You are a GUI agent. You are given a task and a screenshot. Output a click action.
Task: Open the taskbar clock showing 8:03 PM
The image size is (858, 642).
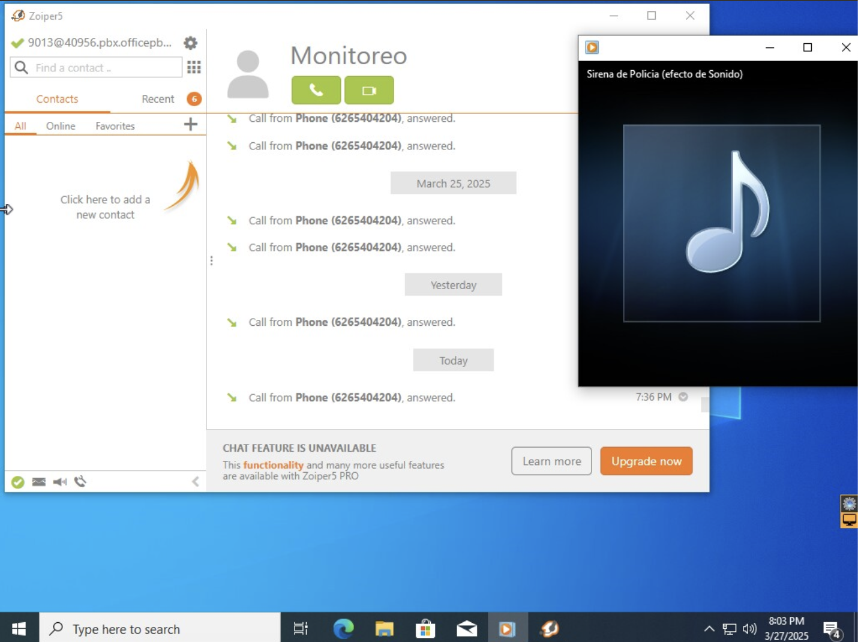(787, 628)
